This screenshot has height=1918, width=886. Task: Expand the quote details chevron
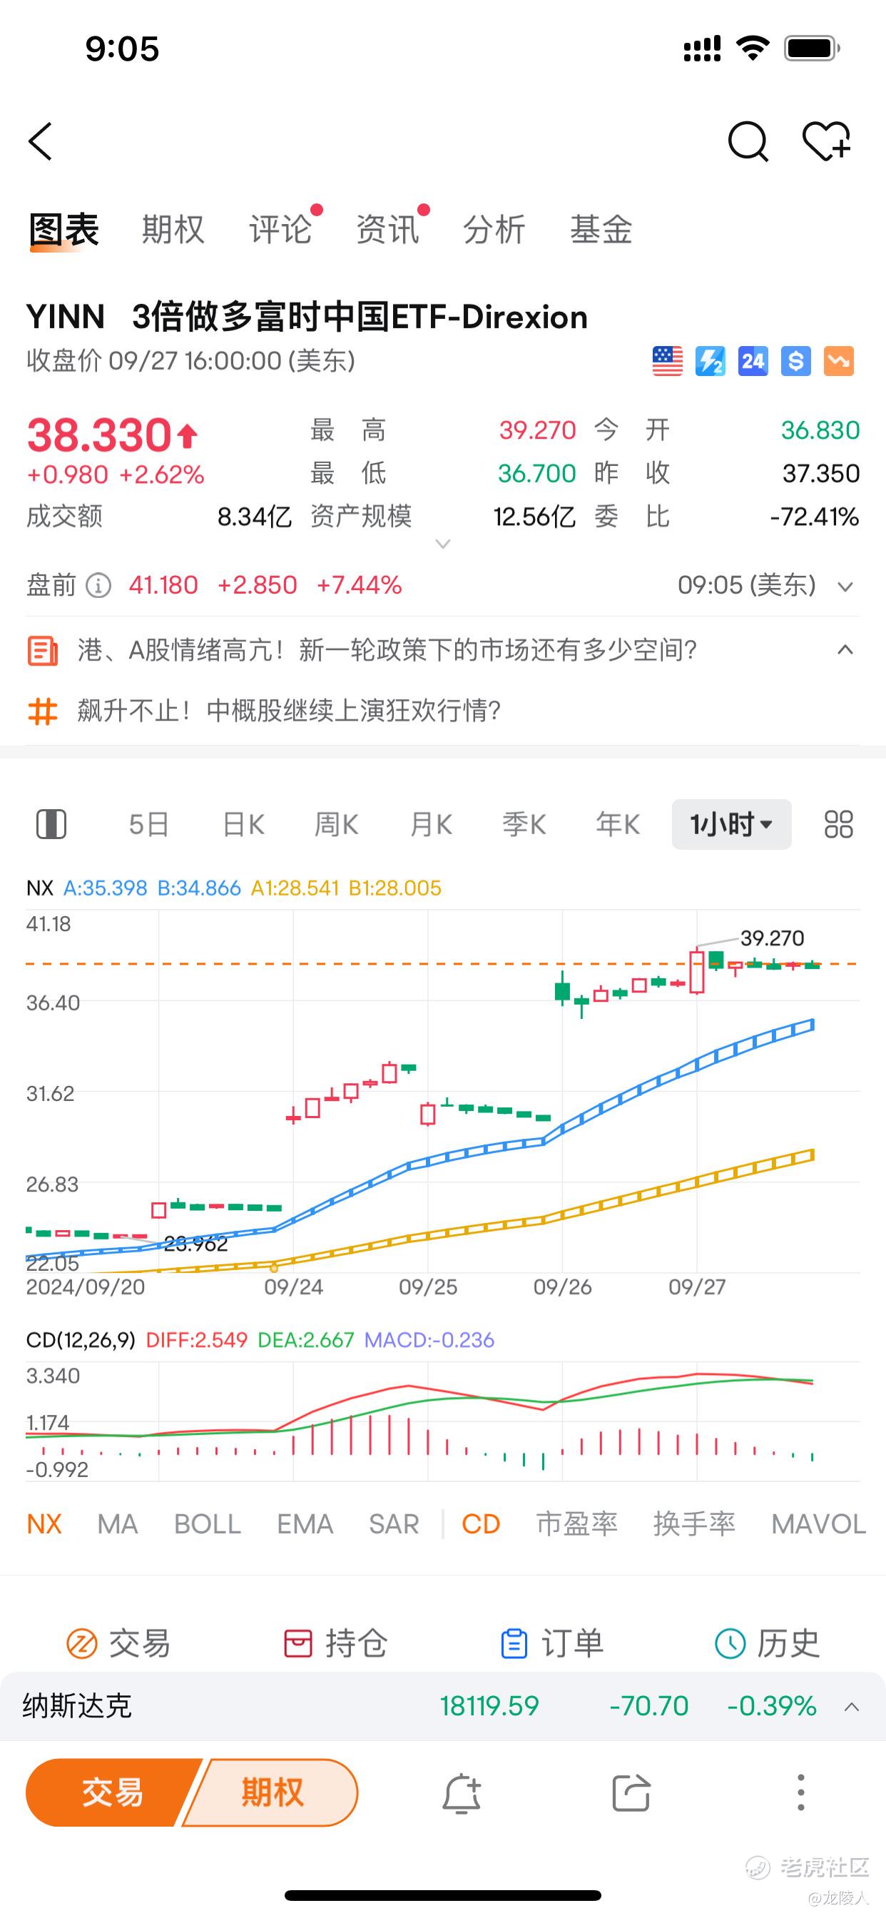443,544
